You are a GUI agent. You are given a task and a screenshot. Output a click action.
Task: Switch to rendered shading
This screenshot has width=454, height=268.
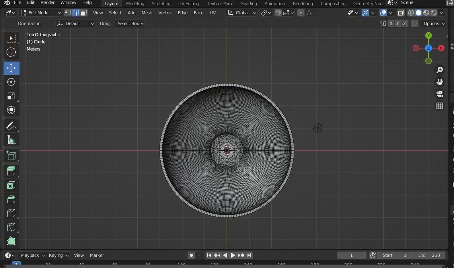(x=433, y=13)
